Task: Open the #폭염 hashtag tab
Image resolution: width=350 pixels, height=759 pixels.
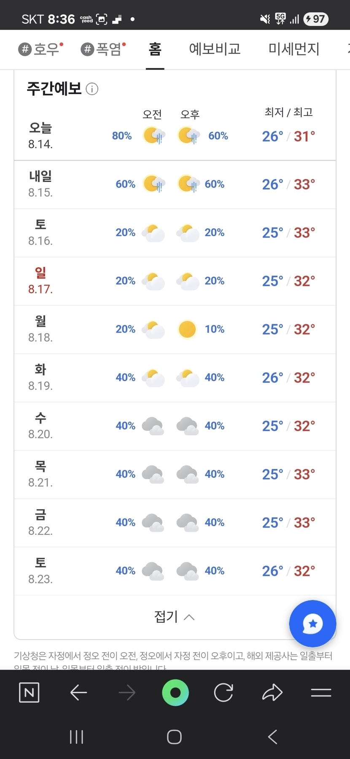Action: click(x=103, y=49)
